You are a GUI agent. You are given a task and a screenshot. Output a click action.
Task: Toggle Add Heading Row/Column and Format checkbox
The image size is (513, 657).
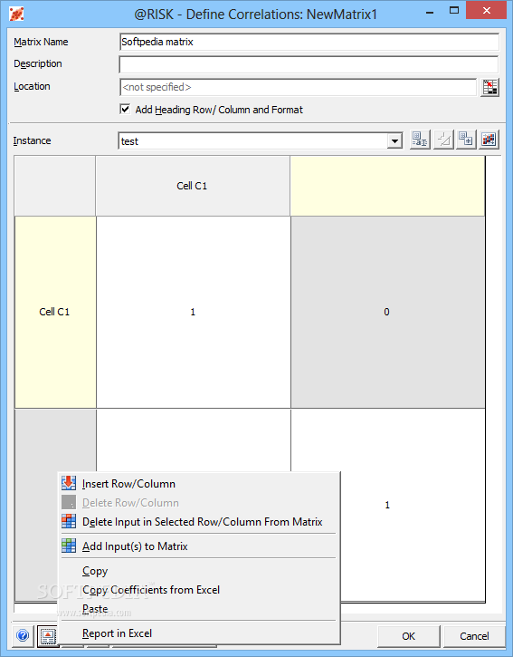click(125, 110)
